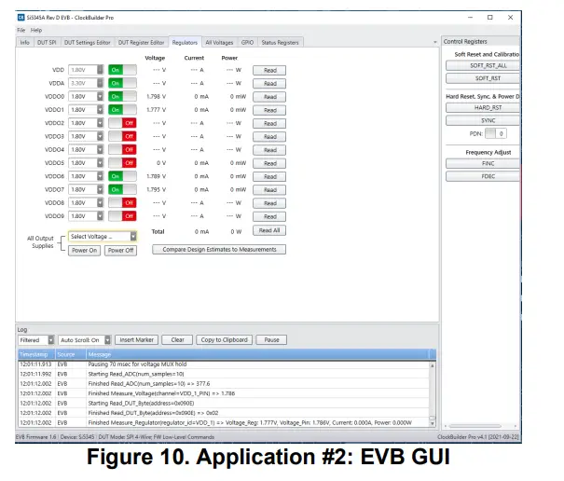The image size is (564, 481).
Task: Turn off the VDDO1 supply switch
Action: tap(122, 110)
